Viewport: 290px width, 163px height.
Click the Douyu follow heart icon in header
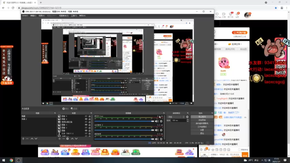[217, 14]
